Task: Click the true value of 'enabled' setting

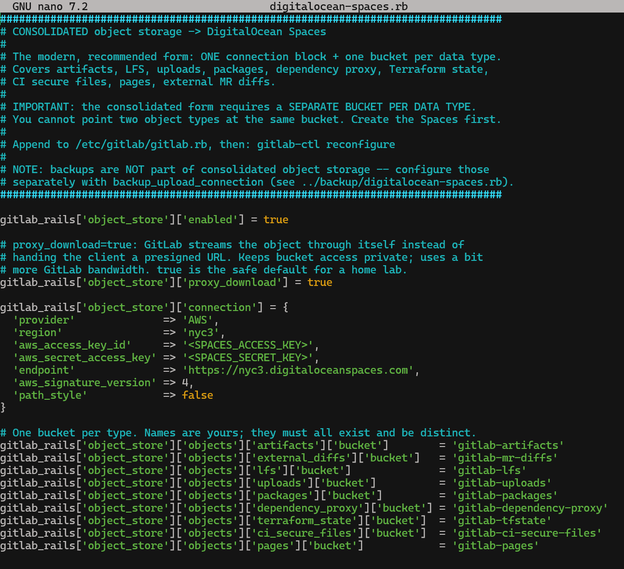Action: [x=276, y=220]
